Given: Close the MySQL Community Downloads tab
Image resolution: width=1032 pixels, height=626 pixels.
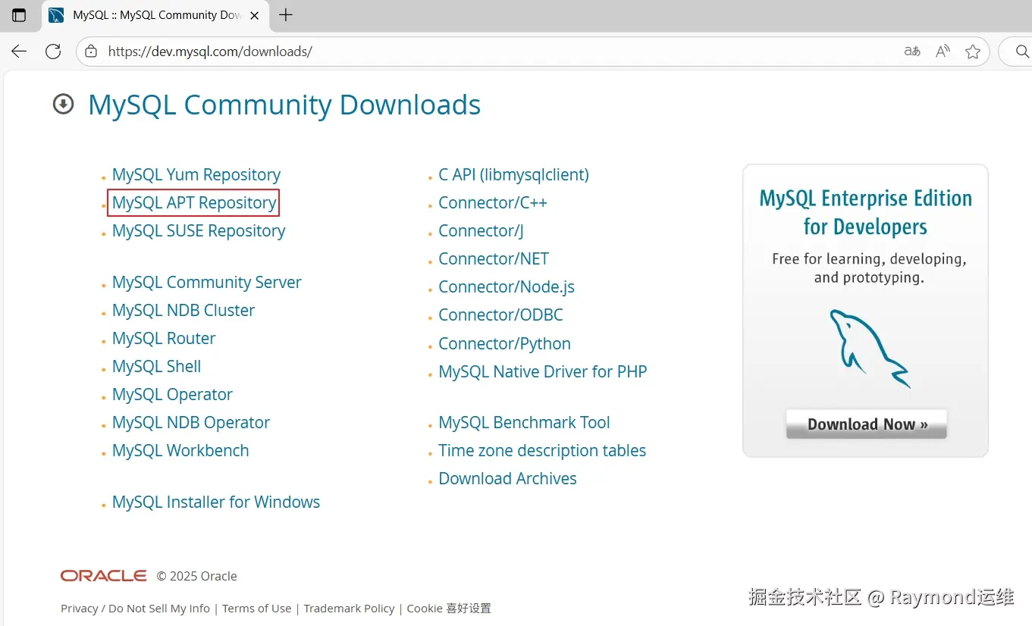Looking at the screenshot, I should coord(255,15).
